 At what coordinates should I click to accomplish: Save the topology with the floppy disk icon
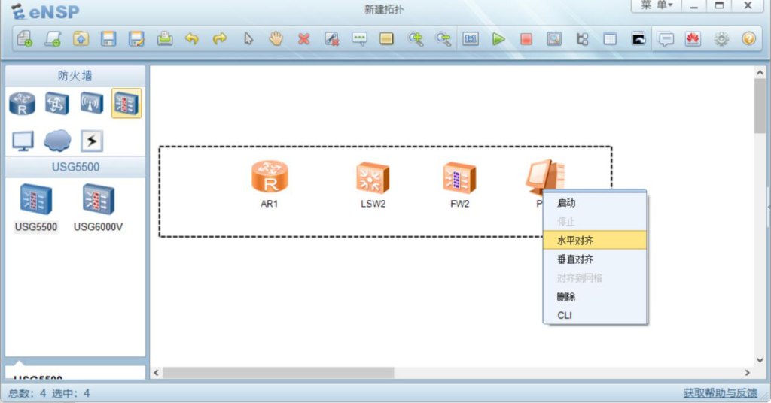click(x=108, y=39)
